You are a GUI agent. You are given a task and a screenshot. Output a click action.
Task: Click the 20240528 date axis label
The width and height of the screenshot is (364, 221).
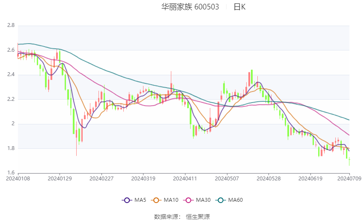pos(269,179)
